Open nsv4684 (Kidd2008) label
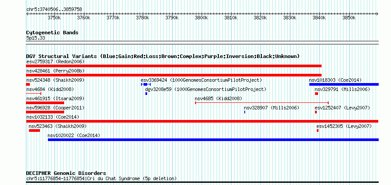 click(50, 90)
